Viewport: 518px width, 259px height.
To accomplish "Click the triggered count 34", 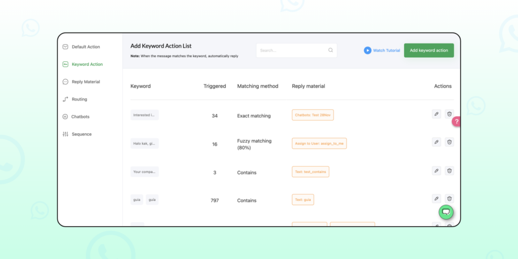I will (x=214, y=116).
